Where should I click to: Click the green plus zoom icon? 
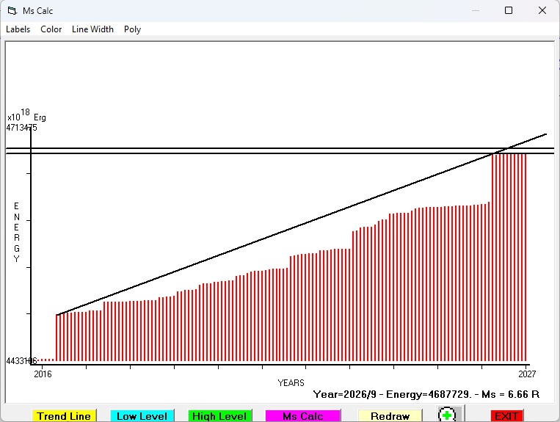[x=447, y=415]
